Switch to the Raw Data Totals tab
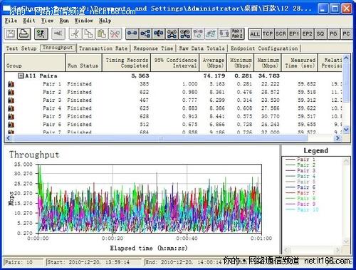Viewport: 356px width, 270px height. (201, 48)
